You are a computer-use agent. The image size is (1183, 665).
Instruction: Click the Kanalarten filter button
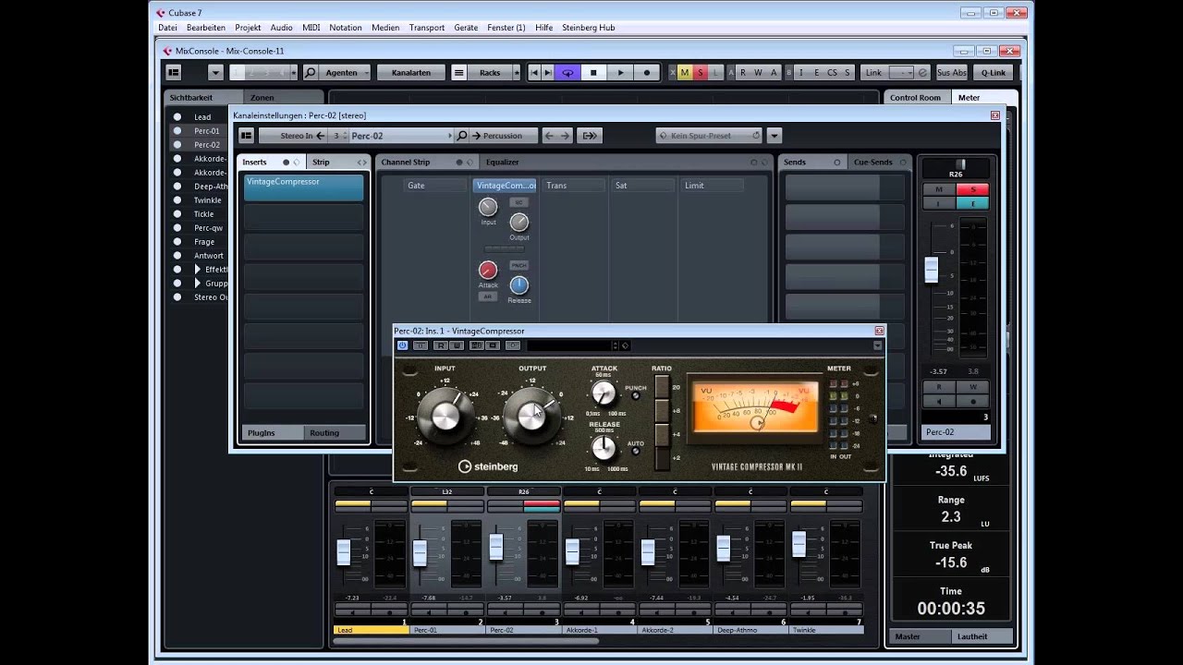click(410, 72)
